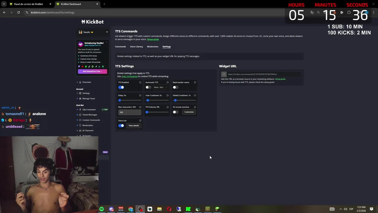Viewport: 378px width, 213px height.
Task: Open AI Character in sidebar
Action: pyautogui.click(x=88, y=130)
